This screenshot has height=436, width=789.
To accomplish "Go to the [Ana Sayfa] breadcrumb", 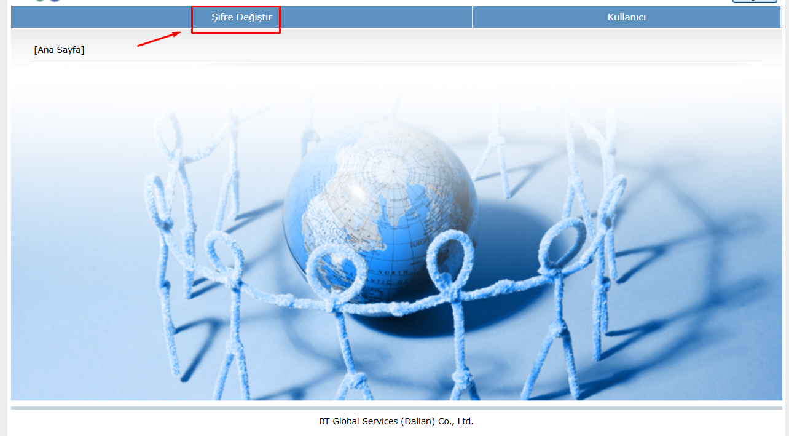I will (59, 50).
